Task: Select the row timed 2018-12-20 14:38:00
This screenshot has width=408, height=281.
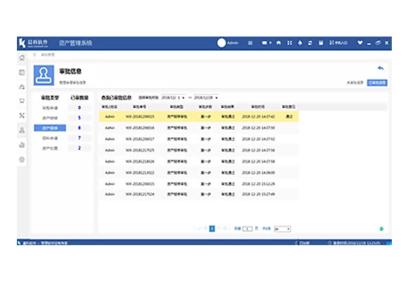Action: tap(198, 173)
